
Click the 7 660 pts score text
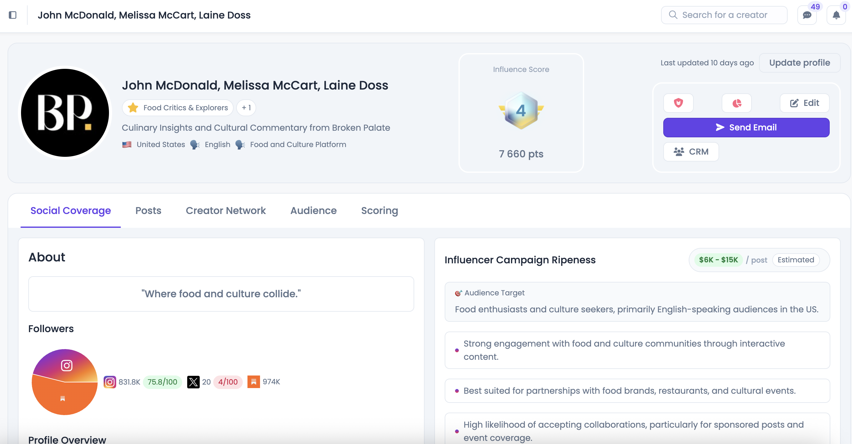point(521,154)
